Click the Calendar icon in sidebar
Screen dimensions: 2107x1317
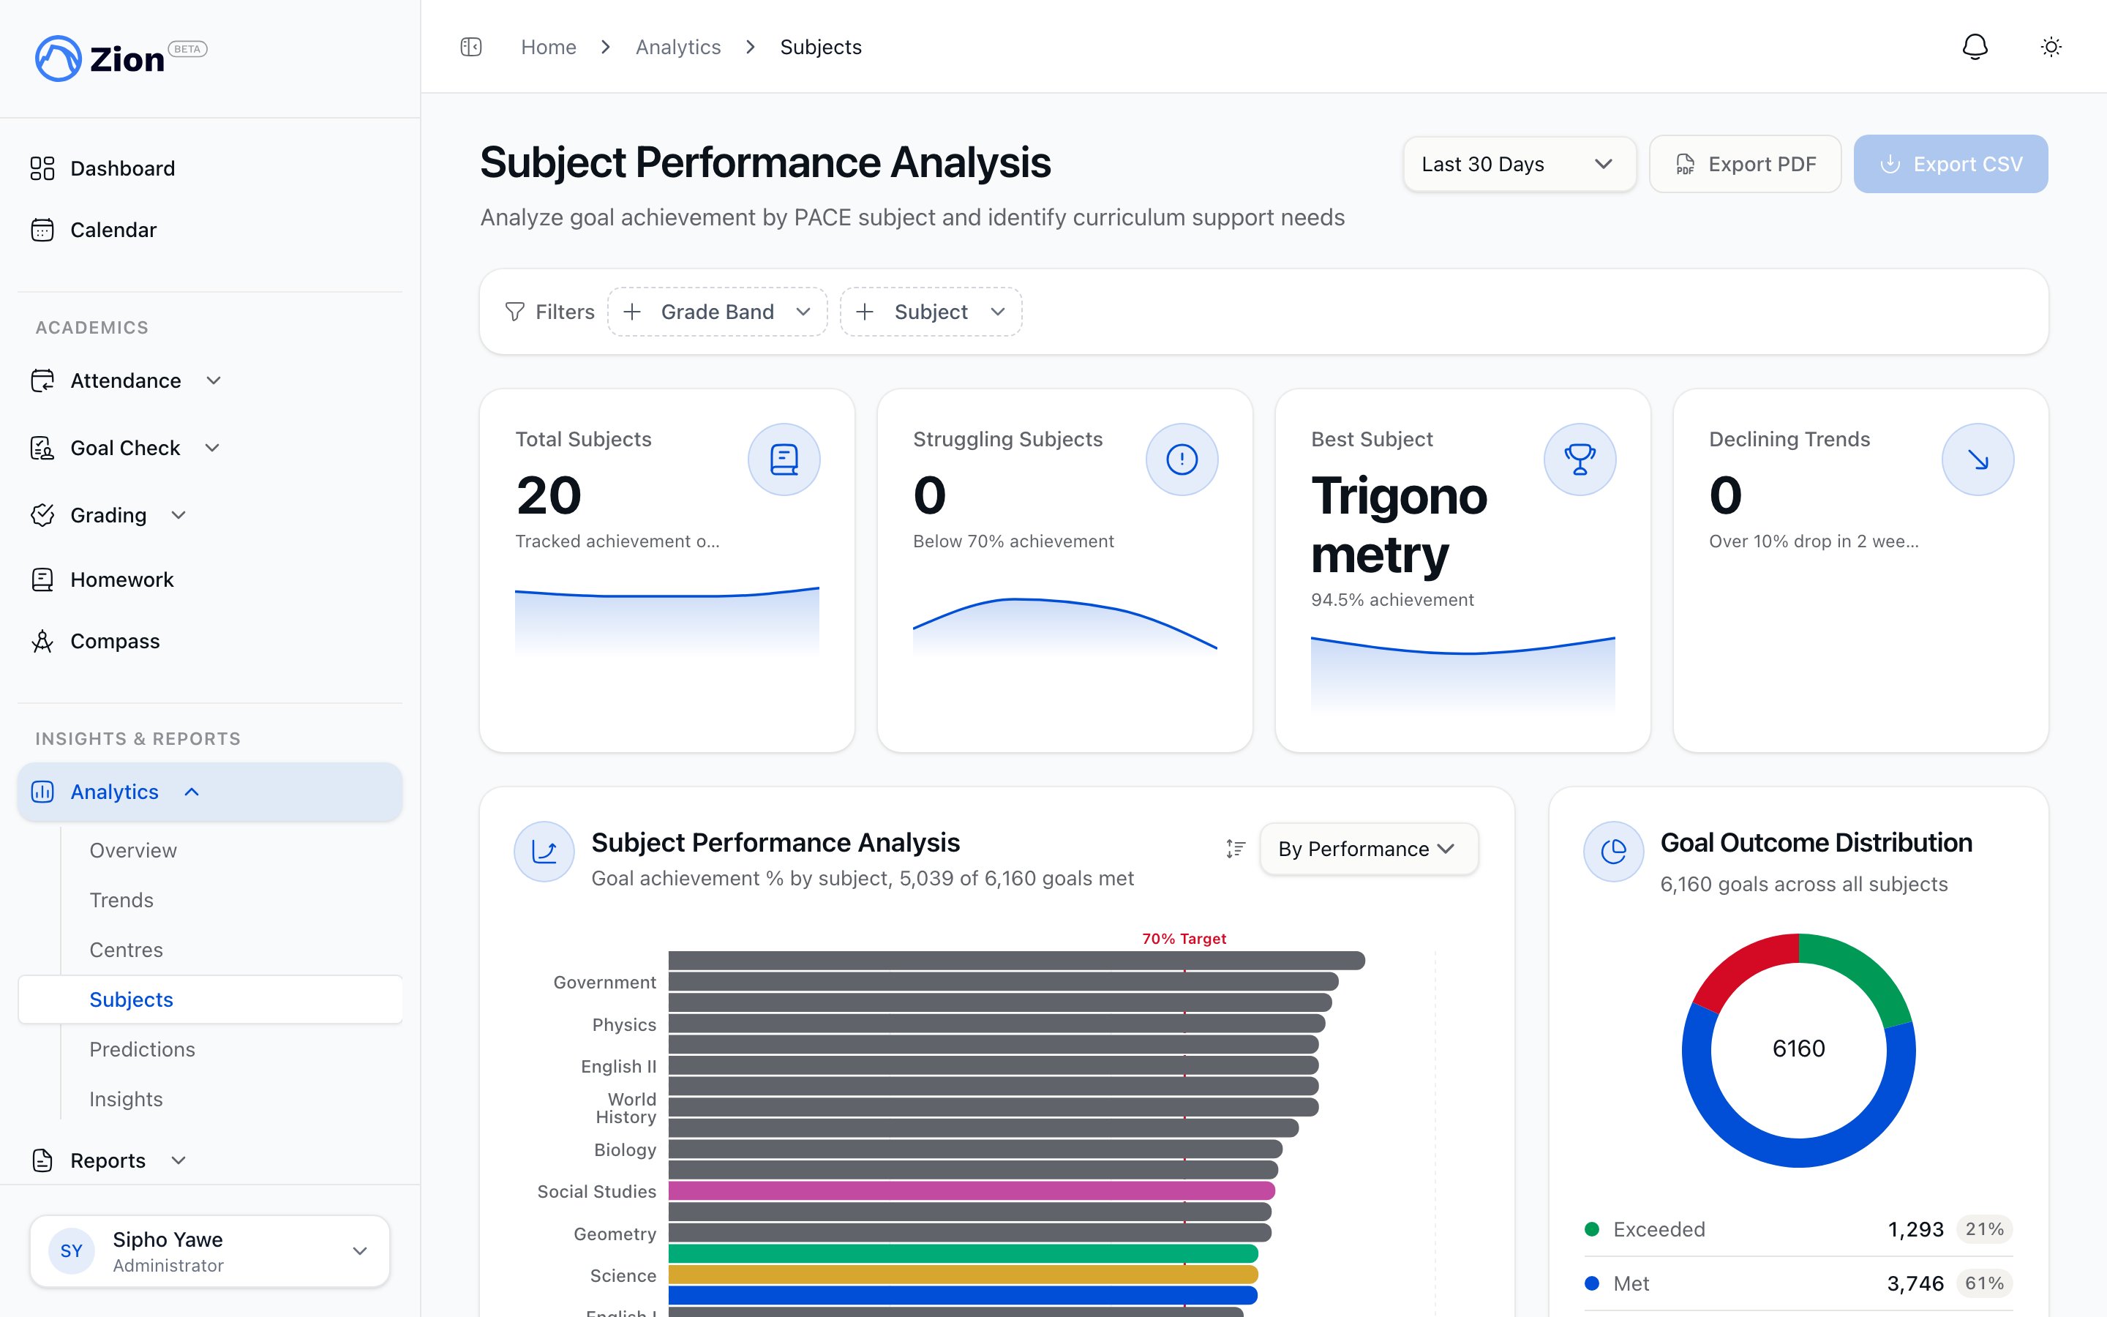pos(42,230)
